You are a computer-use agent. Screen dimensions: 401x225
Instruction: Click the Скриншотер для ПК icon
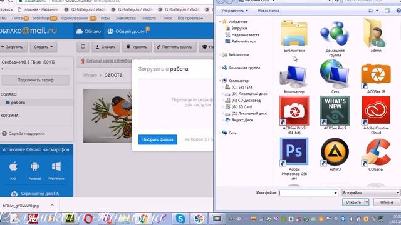(14, 194)
